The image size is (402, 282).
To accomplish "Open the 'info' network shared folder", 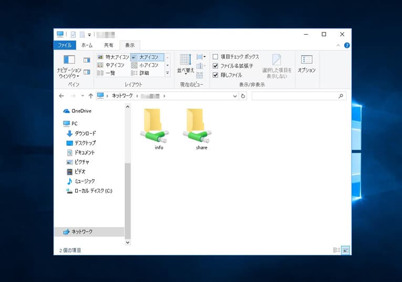I will click(x=154, y=127).
